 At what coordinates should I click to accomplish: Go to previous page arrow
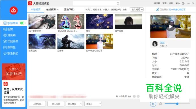pos(134,96)
